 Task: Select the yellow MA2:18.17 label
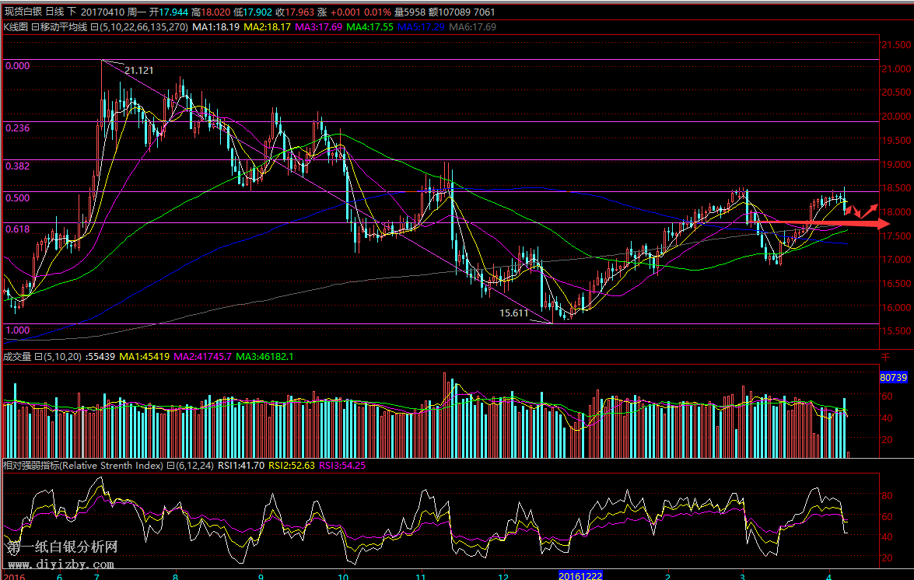coord(268,26)
